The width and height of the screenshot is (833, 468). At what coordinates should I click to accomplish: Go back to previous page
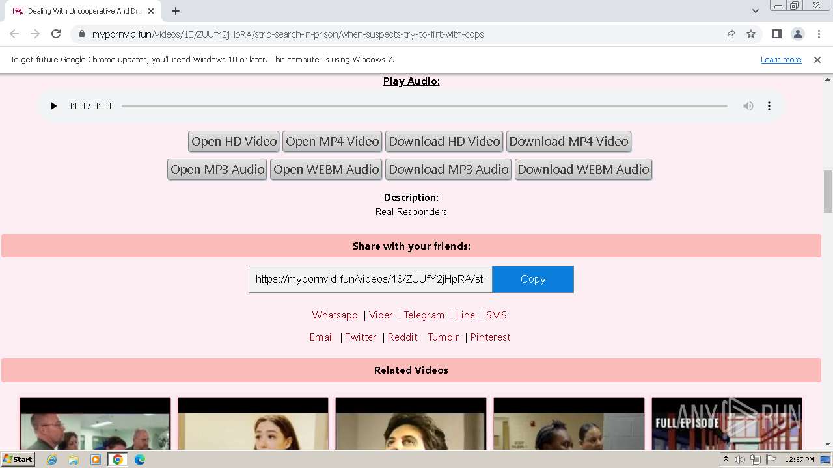tap(14, 34)
